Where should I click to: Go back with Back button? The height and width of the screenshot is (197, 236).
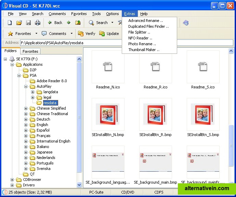coord(55,23)
